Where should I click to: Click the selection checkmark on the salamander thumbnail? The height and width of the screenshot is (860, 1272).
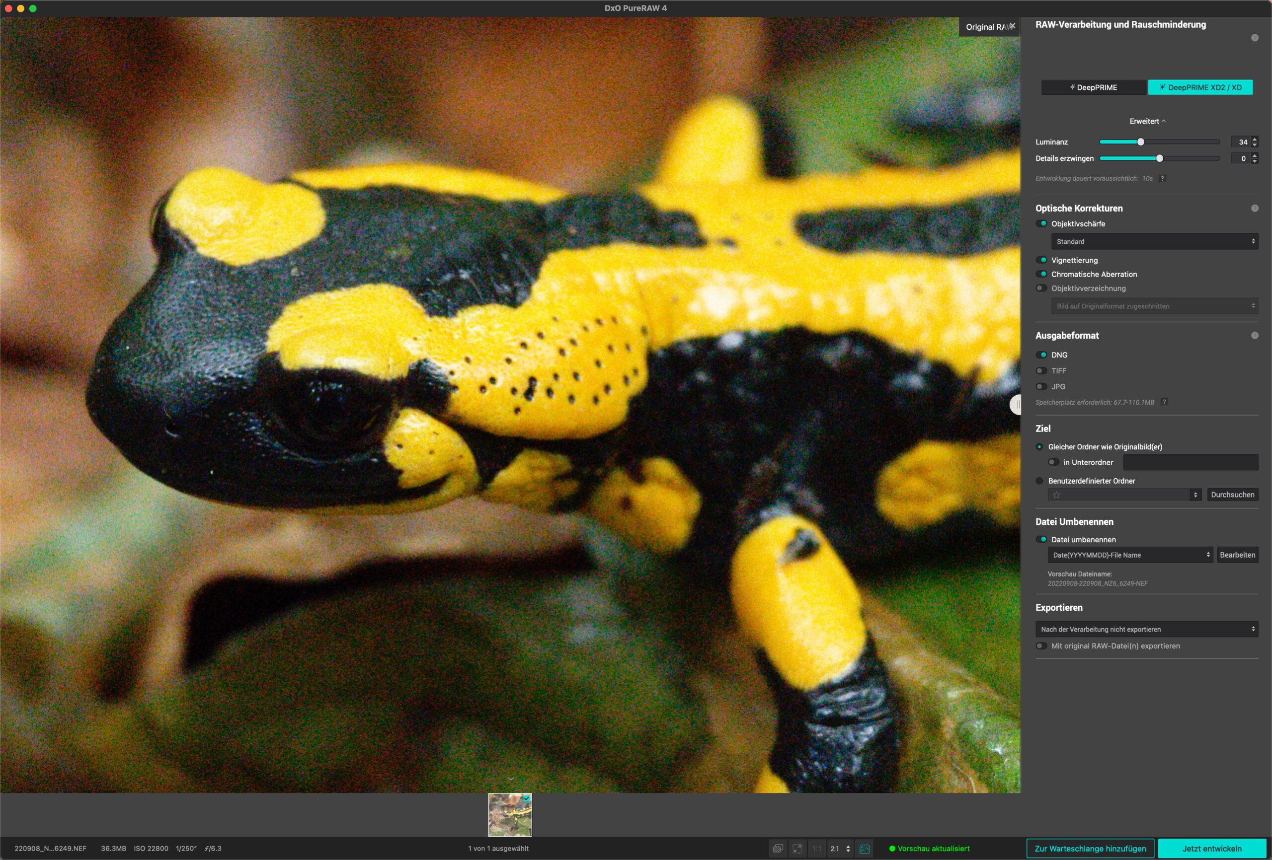point(527,799)
